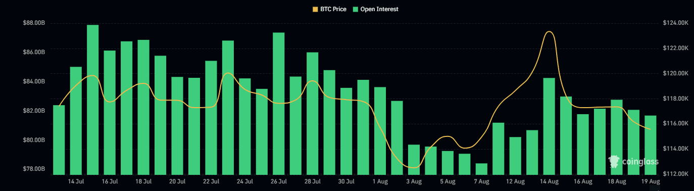
Task: Select the 26 Jul open interest bar
Action: 279,104
